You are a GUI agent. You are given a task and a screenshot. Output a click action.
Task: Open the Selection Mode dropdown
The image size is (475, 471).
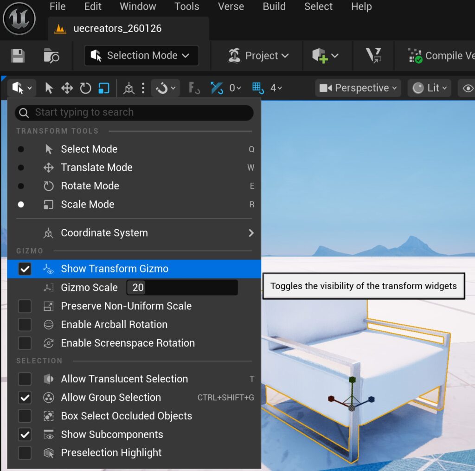point(141,56)
